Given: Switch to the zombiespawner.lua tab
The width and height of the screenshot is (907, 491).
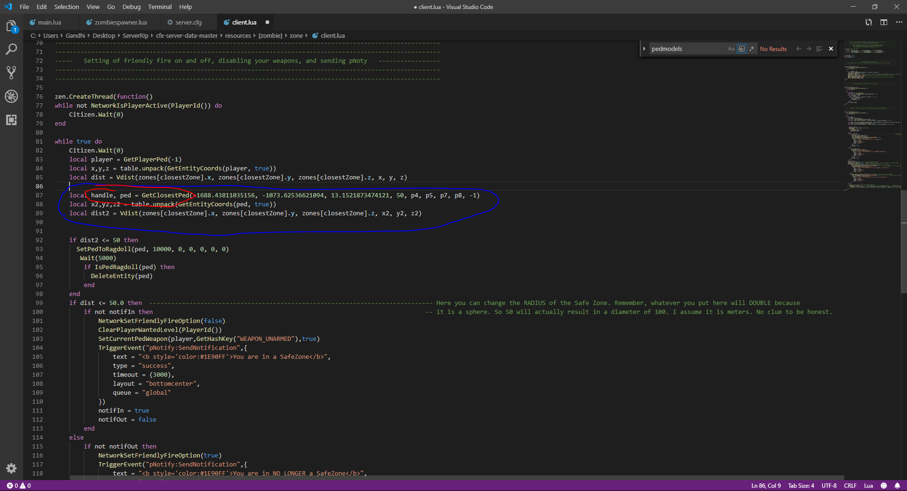Looking at the screenshot, I should coord(120,22).
